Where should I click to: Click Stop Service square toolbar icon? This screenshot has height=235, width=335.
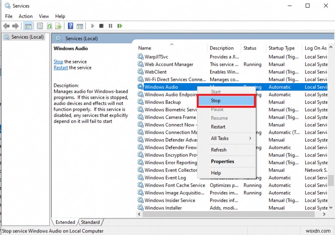click(x=101, y=26)
